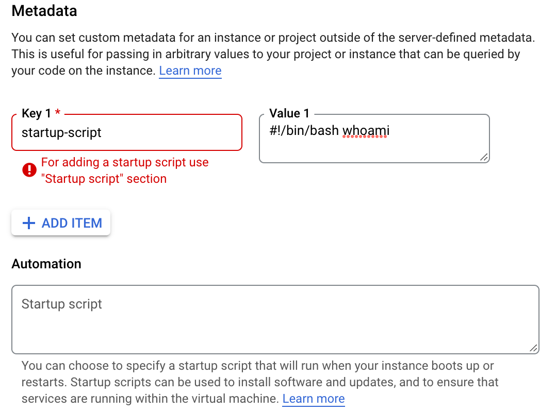Click the red startup script error message
556x412 pixels.
pos(125,170)
